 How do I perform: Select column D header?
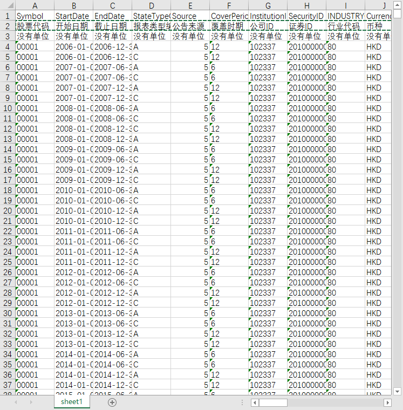point(152,5)
